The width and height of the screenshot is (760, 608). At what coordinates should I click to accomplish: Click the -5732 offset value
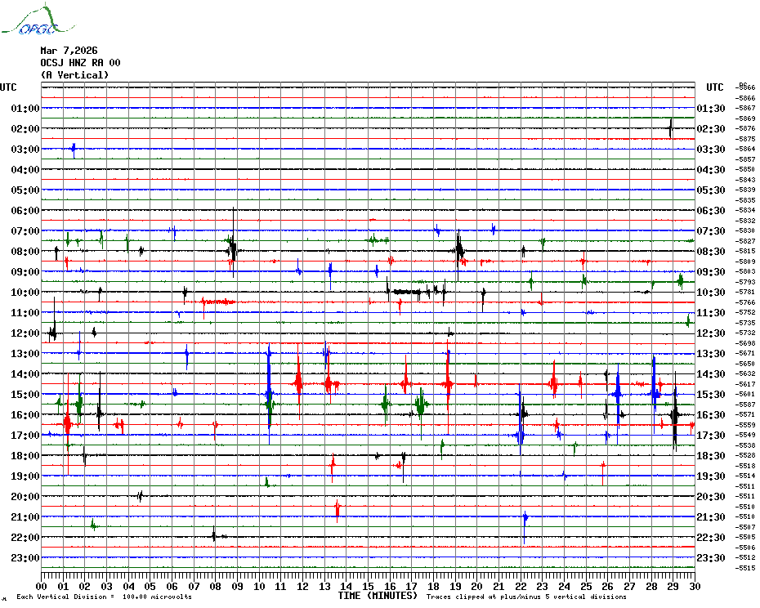(x=745, y=333)
